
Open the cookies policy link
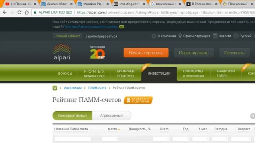(x=90, y=27)
